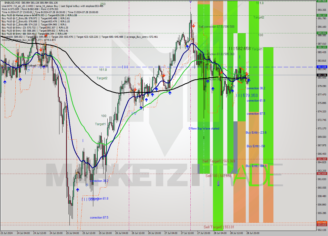Click the Buy Entry -88.6 label
328x236 pixels.
256,166
